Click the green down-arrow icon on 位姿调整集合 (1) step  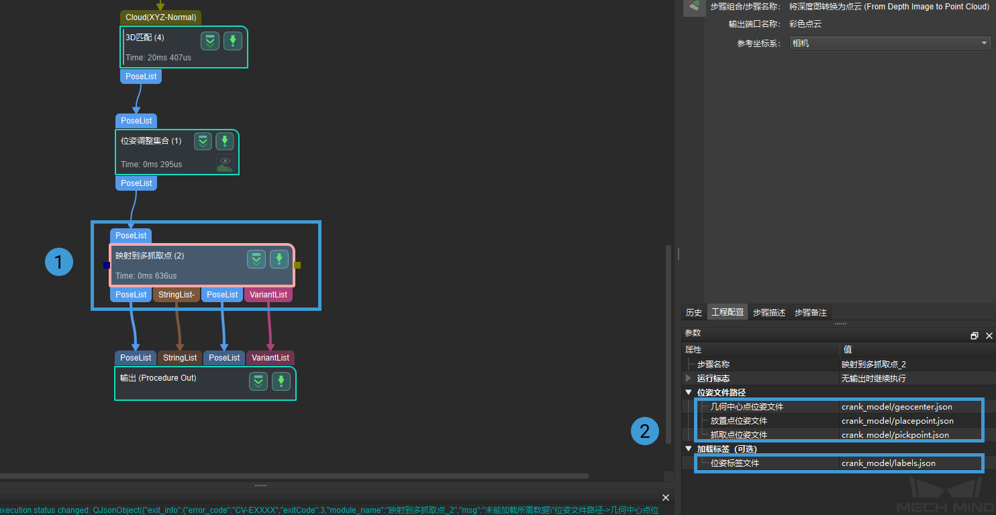[x=225, y=142]
